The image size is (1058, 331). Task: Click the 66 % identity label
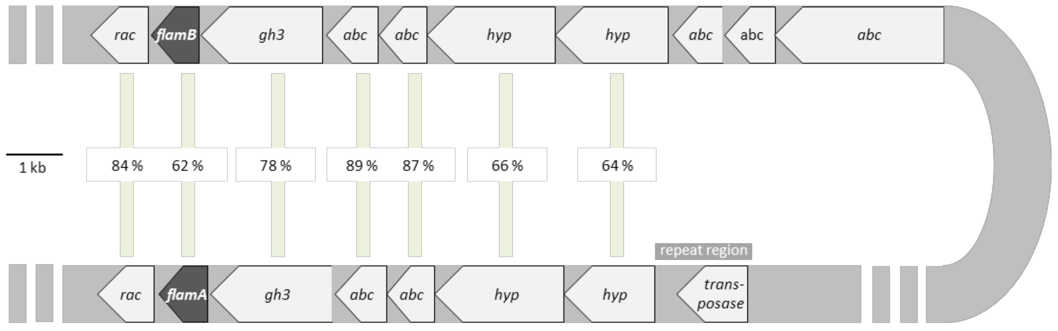[x=507, y=166]
